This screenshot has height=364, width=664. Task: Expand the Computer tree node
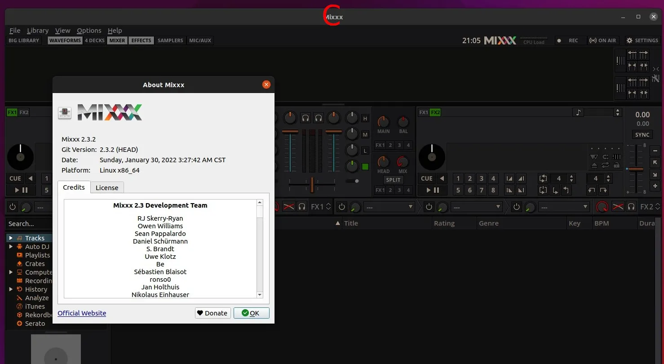[x=11, y=272]
